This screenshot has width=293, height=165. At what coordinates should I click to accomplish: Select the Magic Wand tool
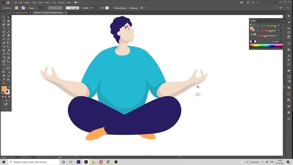tap(4, 21)
